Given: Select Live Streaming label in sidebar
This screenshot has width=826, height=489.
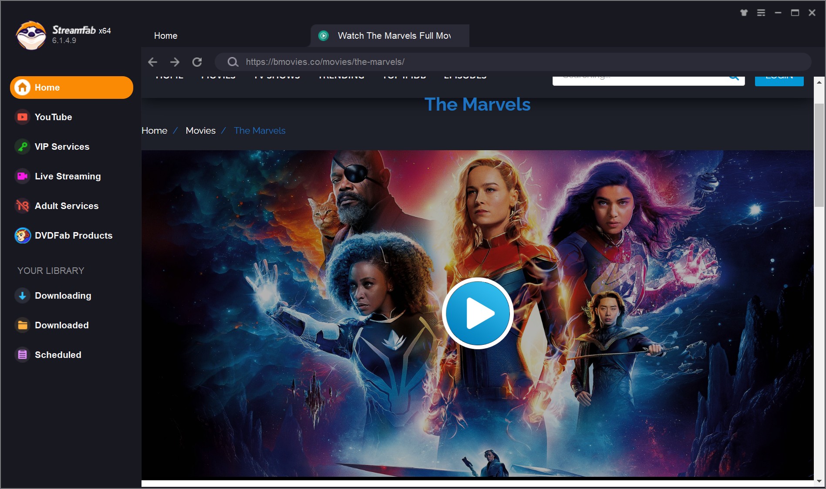Looking at the screenshot, I should 68,176.
